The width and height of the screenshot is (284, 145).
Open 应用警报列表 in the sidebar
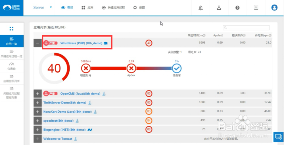tap(12, 78)
